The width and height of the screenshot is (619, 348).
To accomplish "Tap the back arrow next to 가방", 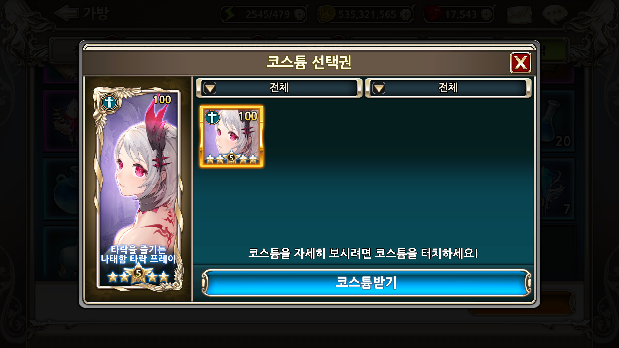I will pos(67,14).
